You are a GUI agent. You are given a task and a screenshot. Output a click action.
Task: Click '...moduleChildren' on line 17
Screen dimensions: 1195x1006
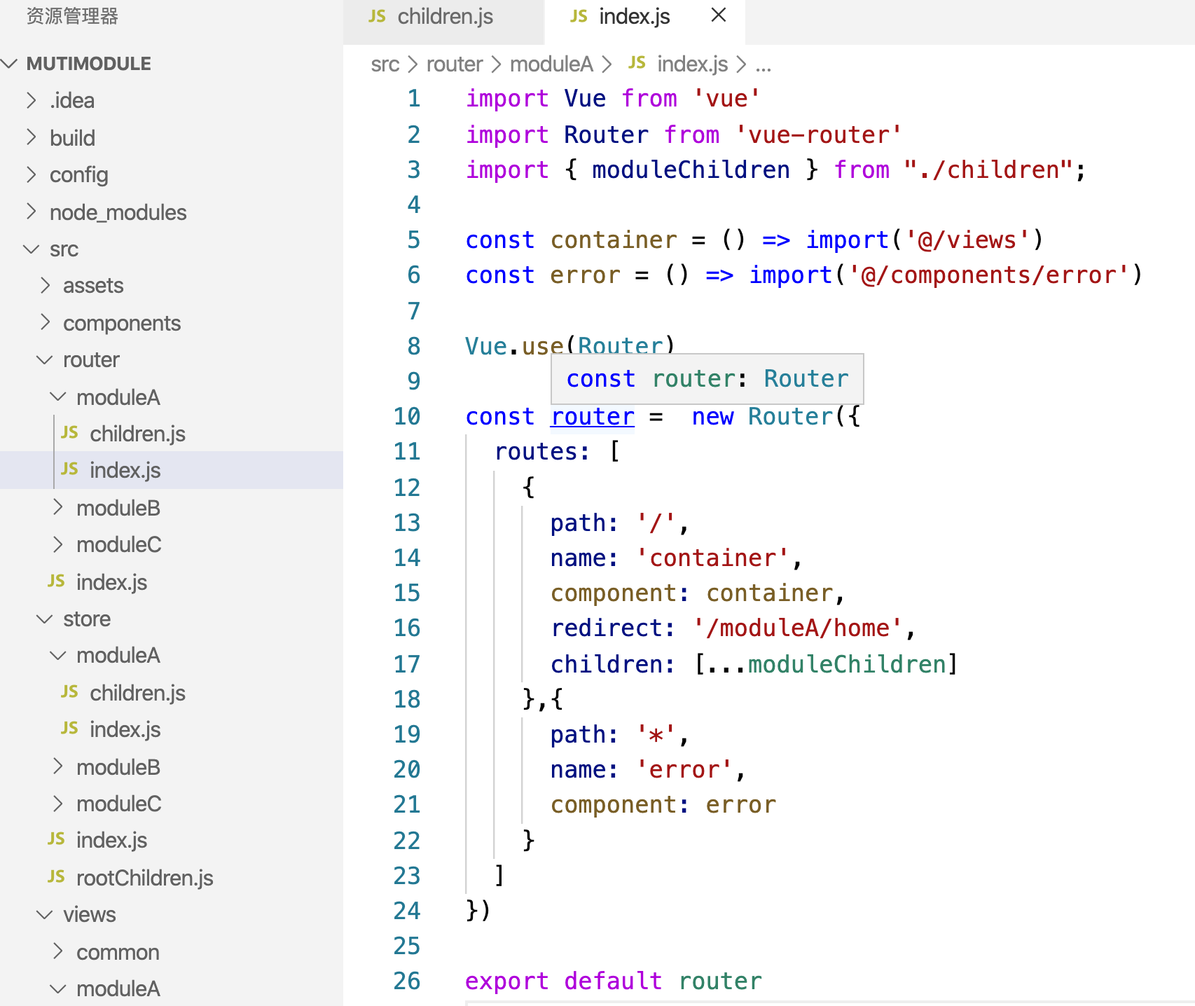826,663
